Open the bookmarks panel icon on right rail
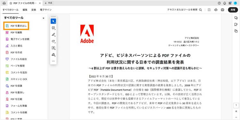The height and width of the screenshot is (120, 240). coord(236,25)
